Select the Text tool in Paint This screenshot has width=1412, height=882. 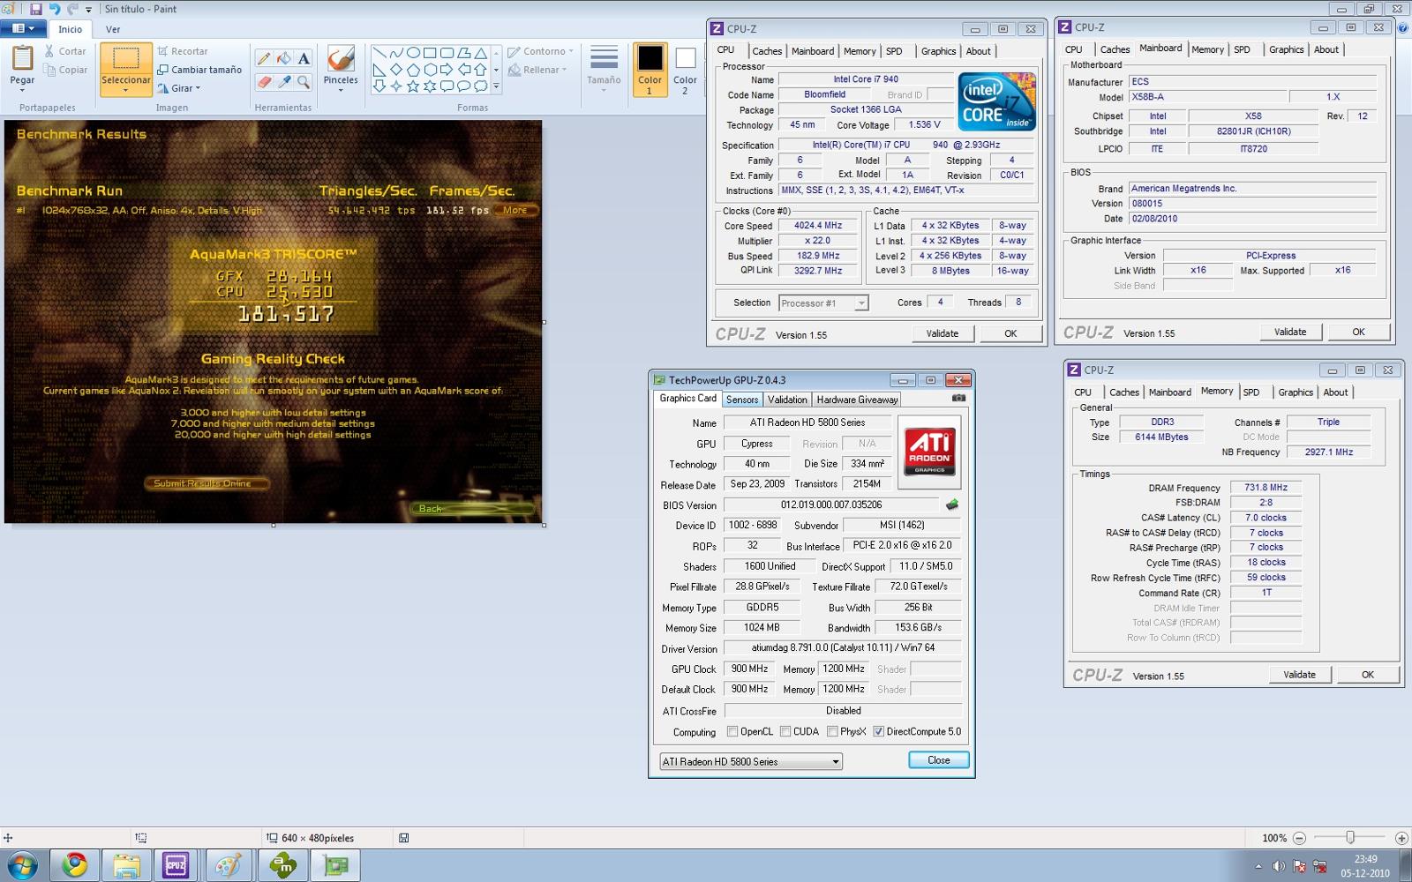(304, 58)
